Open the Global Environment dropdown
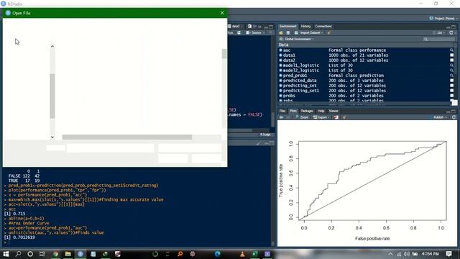The height and width of the screenshot is (259, 460). click(x=297, y=39)
